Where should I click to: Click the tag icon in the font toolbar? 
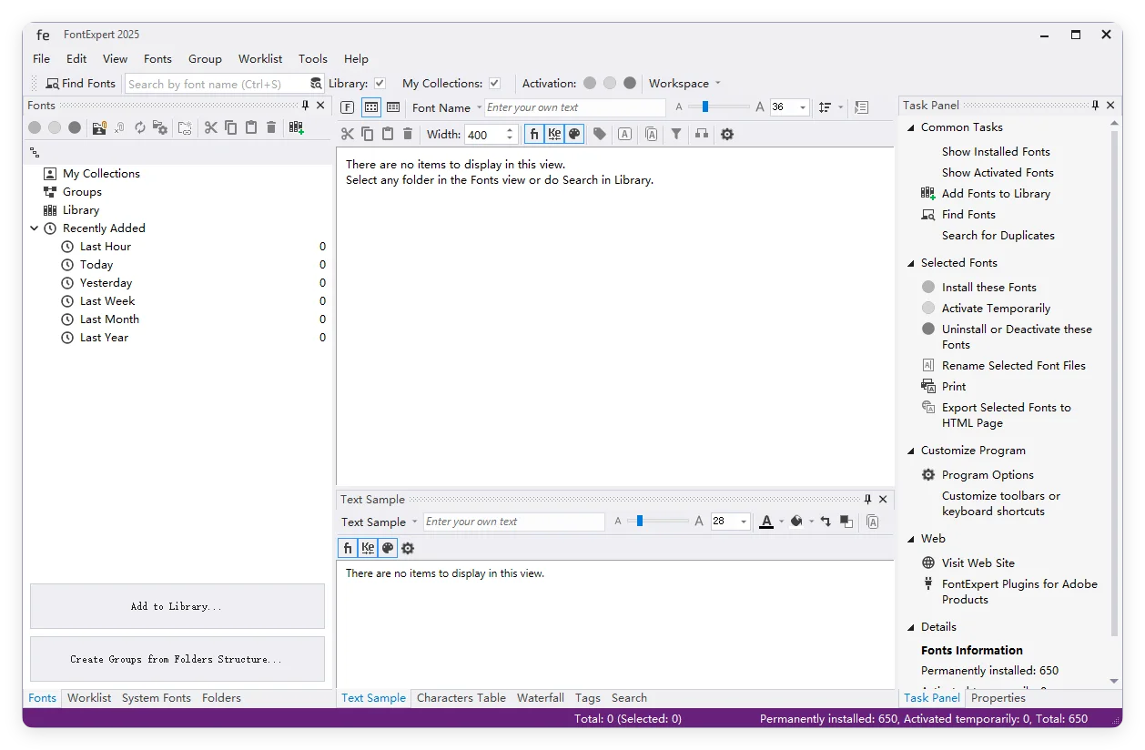pos(600,134)
